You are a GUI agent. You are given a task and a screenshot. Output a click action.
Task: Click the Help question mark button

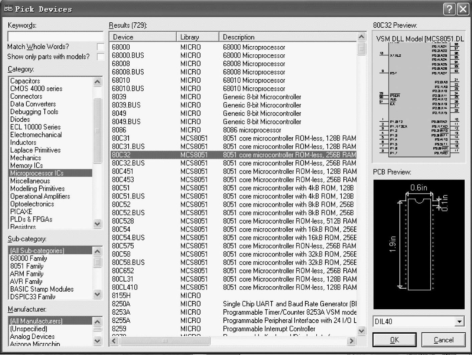point(450,9)
